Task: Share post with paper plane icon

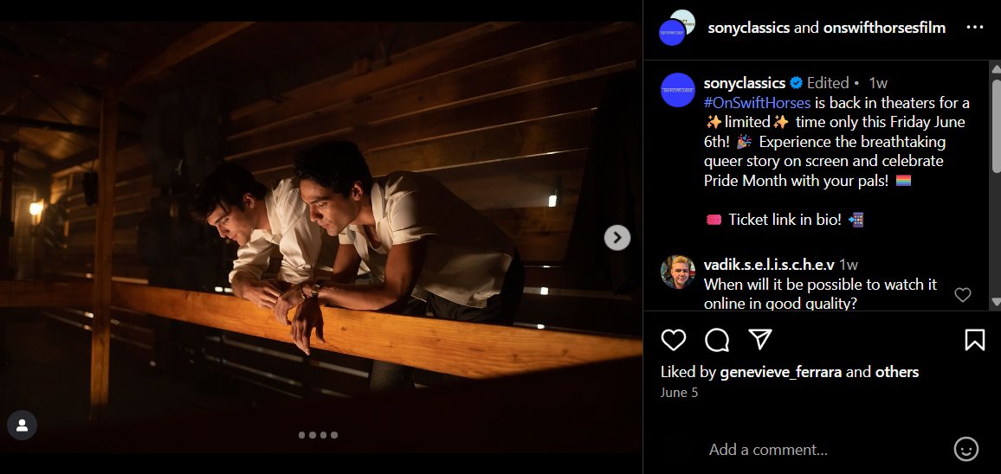Action: click(x=759, y=339)
